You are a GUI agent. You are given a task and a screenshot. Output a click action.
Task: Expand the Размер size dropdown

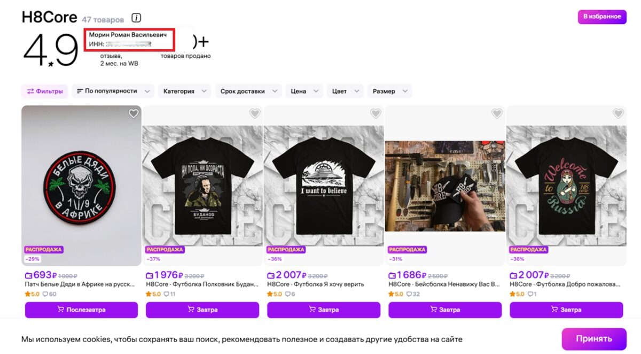[x=390, y=91]
